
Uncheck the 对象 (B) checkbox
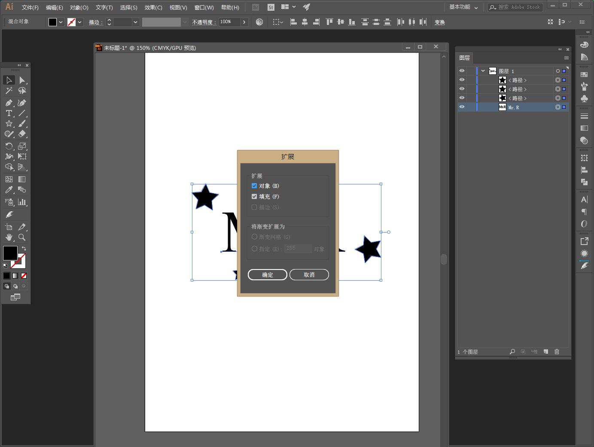coord(254,186)
